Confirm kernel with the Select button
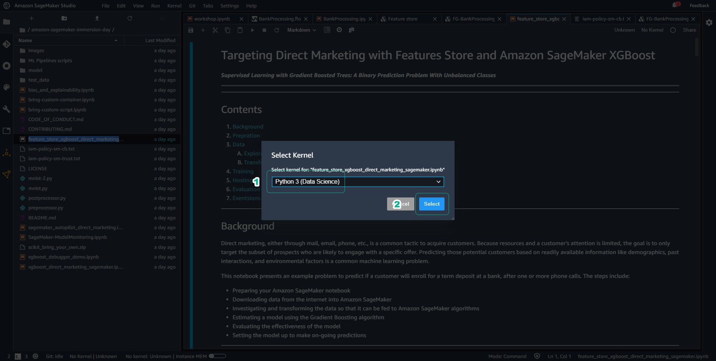 click(431, 204)
